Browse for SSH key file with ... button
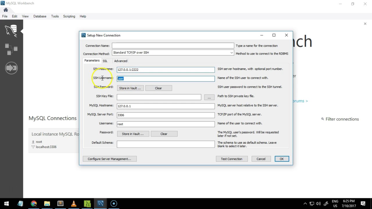This screenshot has width=372, height=209. (x=209, y=97)
